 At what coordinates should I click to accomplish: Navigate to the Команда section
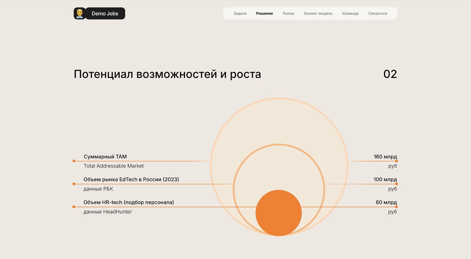(351, 13)
